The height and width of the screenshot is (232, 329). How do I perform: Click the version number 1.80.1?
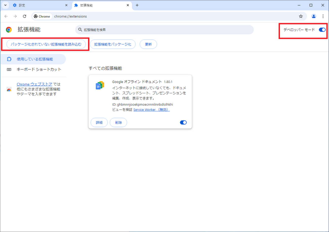point(168,82)
